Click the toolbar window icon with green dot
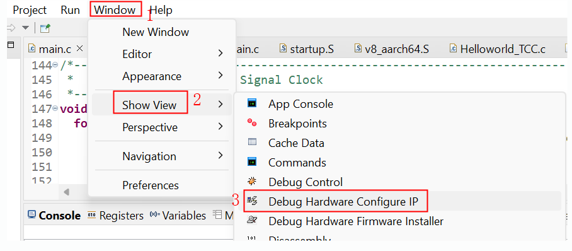The height and width of the screenshot is (251, 572). (45, 28)
